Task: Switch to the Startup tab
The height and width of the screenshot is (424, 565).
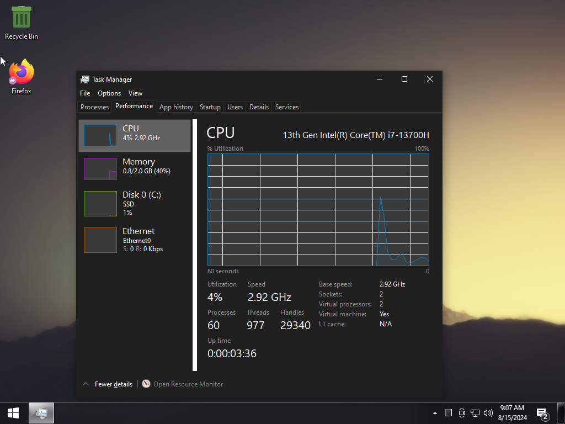Action: point(210,107)
